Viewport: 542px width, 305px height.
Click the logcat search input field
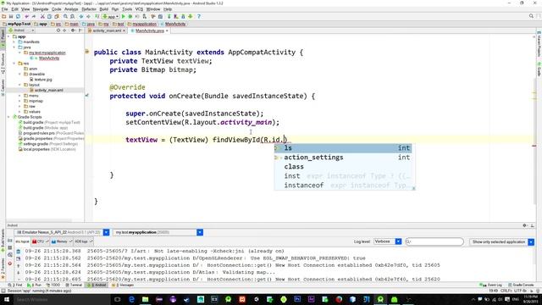tap(434, 241)
